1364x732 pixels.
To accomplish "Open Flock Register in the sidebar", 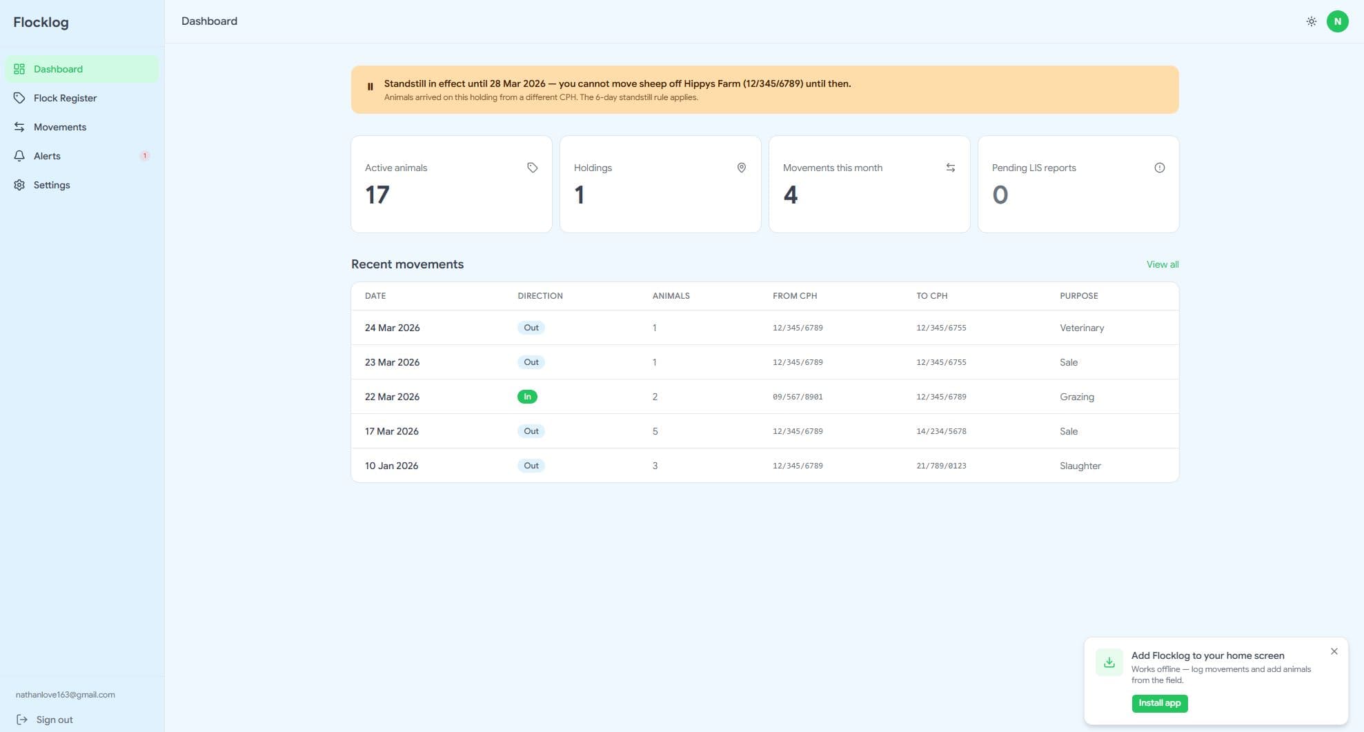I will click(x=82, y=98).
